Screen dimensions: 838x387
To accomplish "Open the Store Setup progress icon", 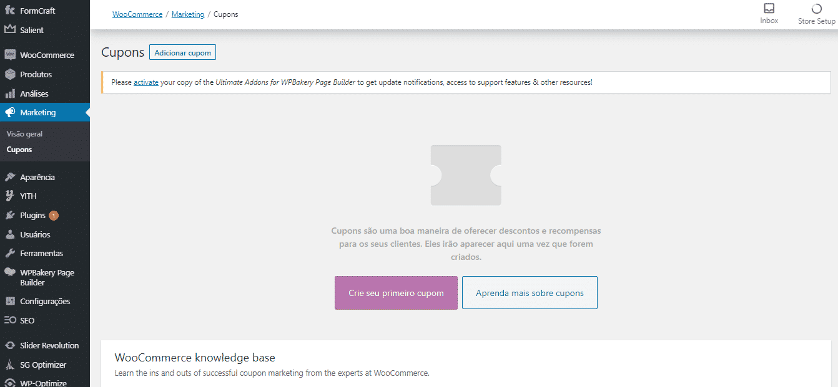I will coord(816,9).
